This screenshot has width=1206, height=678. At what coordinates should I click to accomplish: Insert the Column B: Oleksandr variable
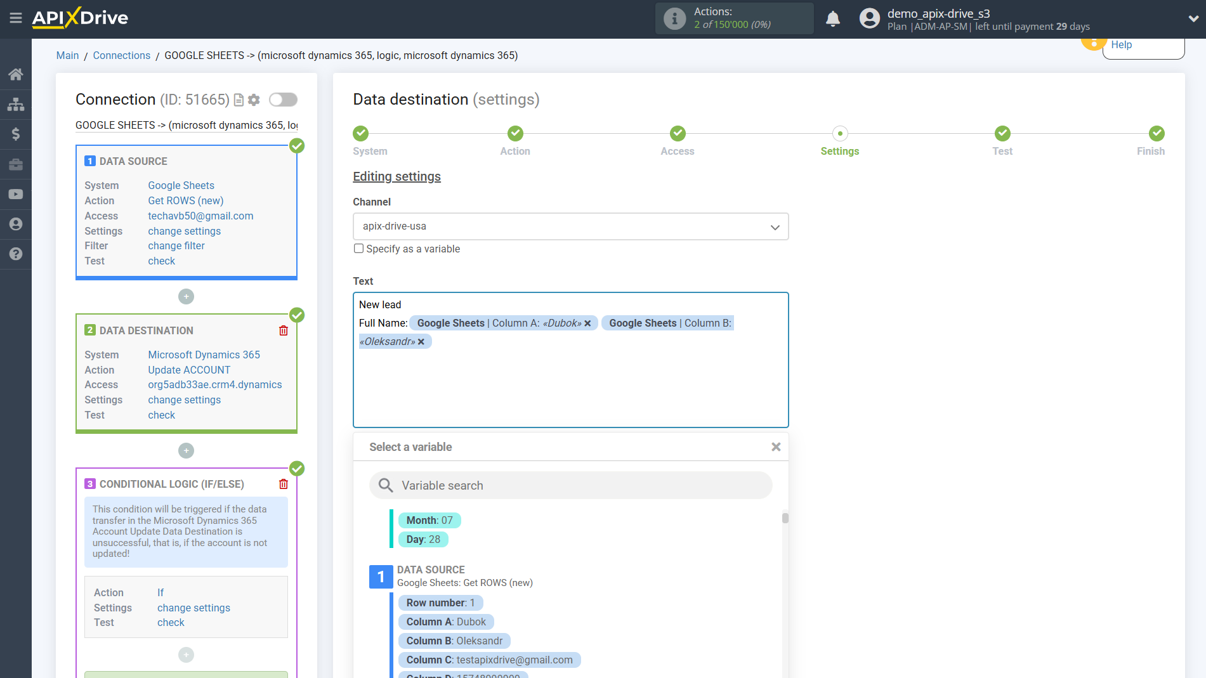click(454, 641)
